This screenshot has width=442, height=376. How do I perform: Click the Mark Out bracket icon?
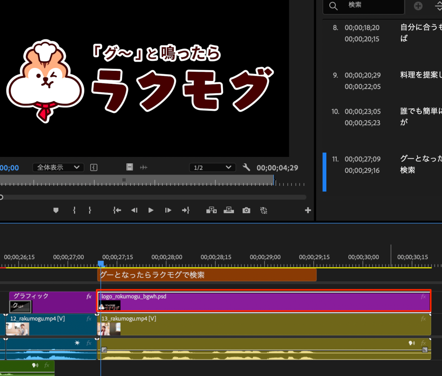[90, 210]
